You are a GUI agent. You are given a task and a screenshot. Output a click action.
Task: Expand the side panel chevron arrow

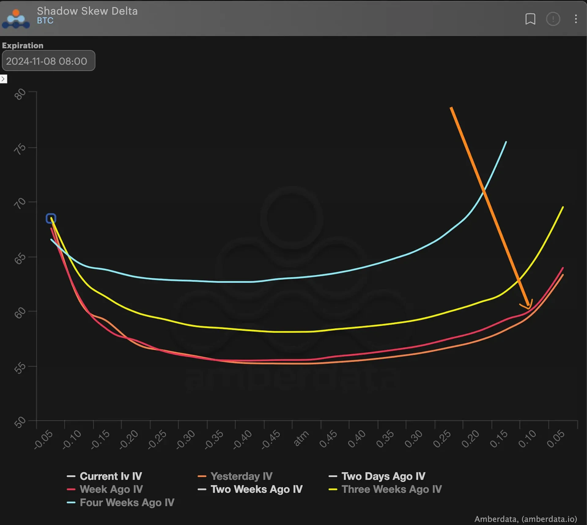coord(3,79)
